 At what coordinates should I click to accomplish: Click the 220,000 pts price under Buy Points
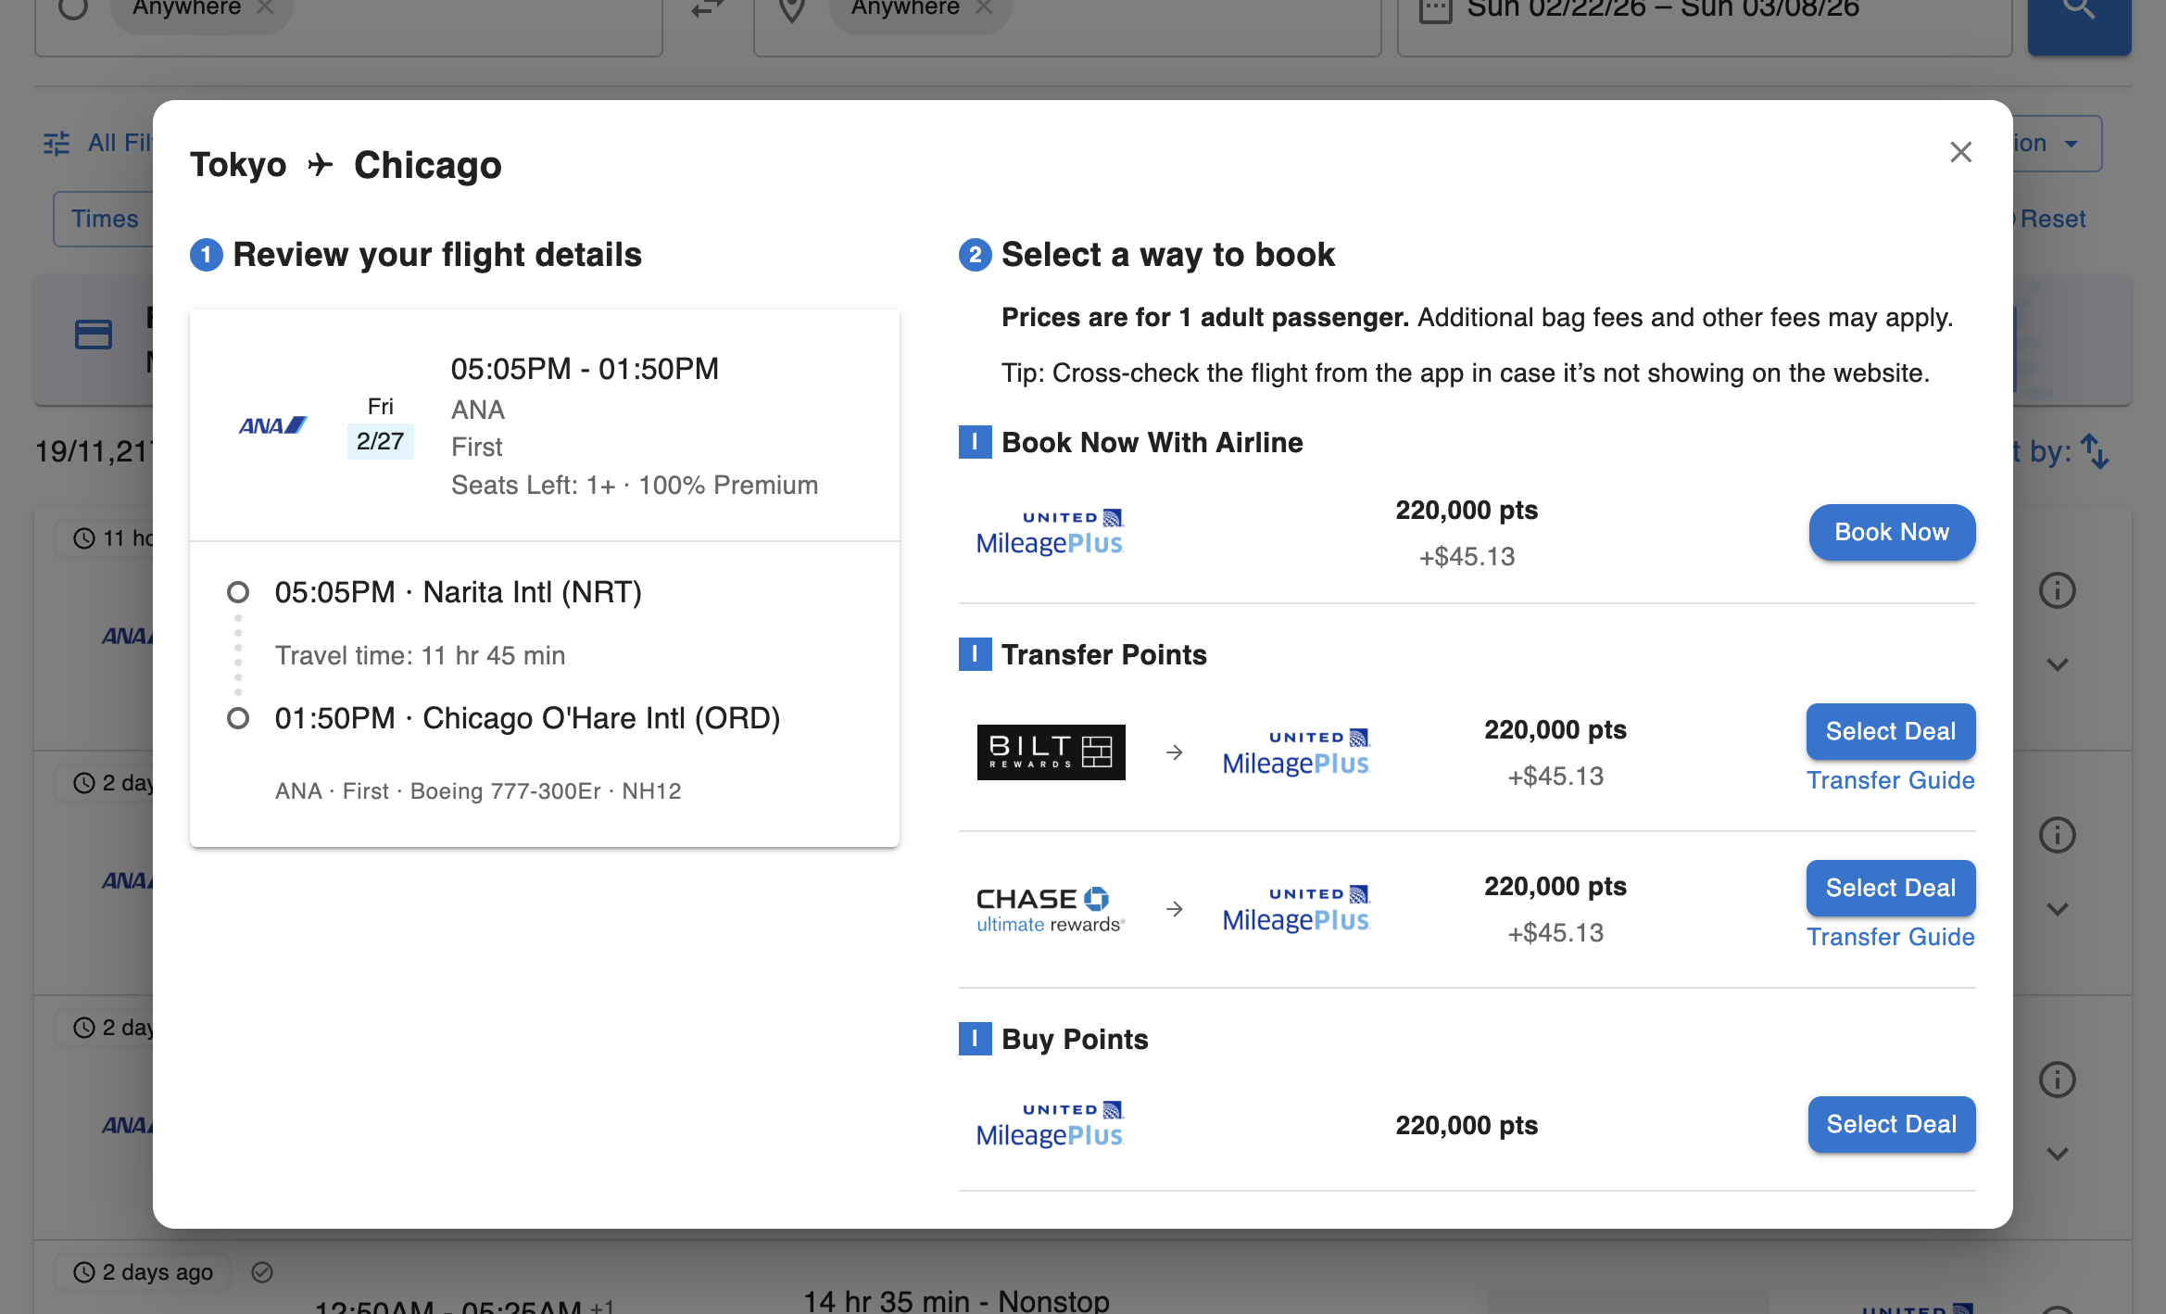(x=1467, y=1125)
